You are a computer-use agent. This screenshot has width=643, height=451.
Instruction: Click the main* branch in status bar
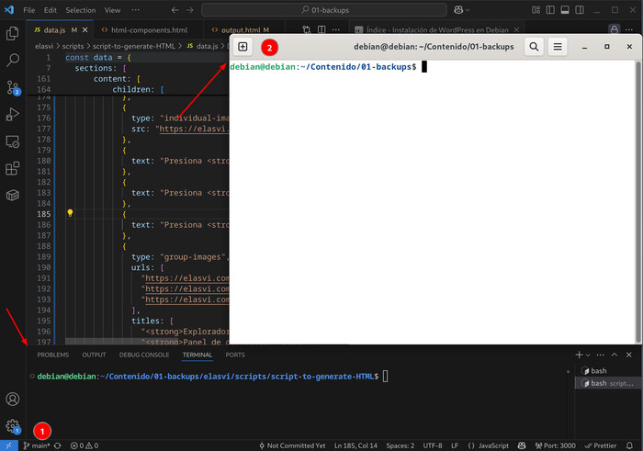[x=37, y=445]
